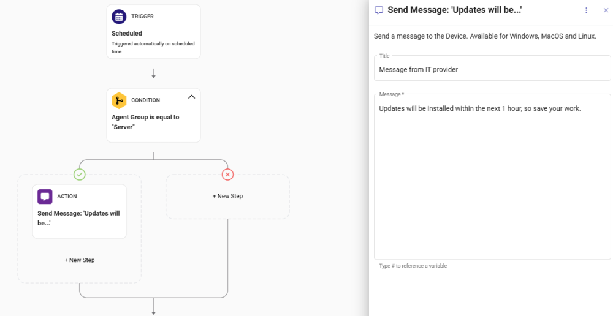This screenshot has height=316, width=613.
Task: Click the panel title 'Send Message: Updates will be...'
Action: [455, 10]
